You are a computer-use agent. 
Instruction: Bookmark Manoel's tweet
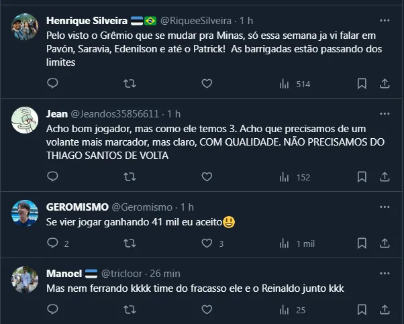pyautogui.click(x=362, y=310)
